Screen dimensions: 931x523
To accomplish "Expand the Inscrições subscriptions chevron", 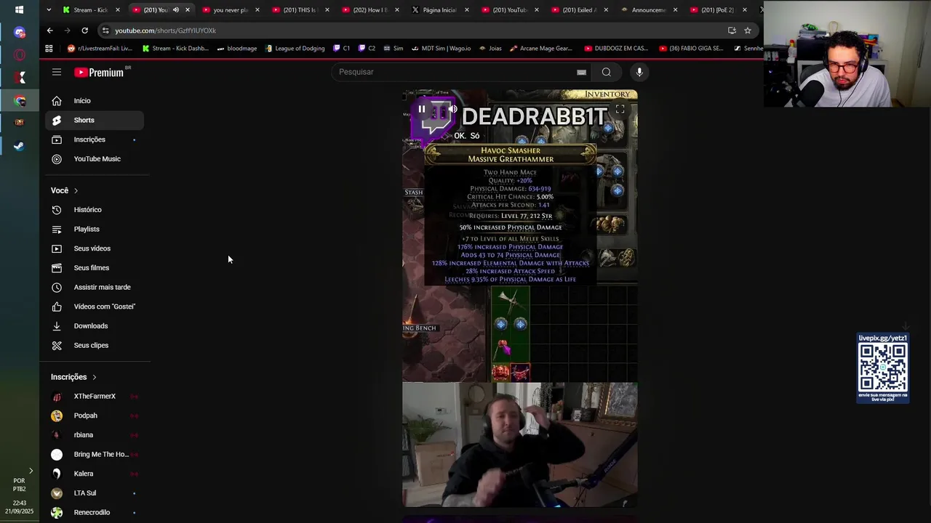I will click(94, 377).
